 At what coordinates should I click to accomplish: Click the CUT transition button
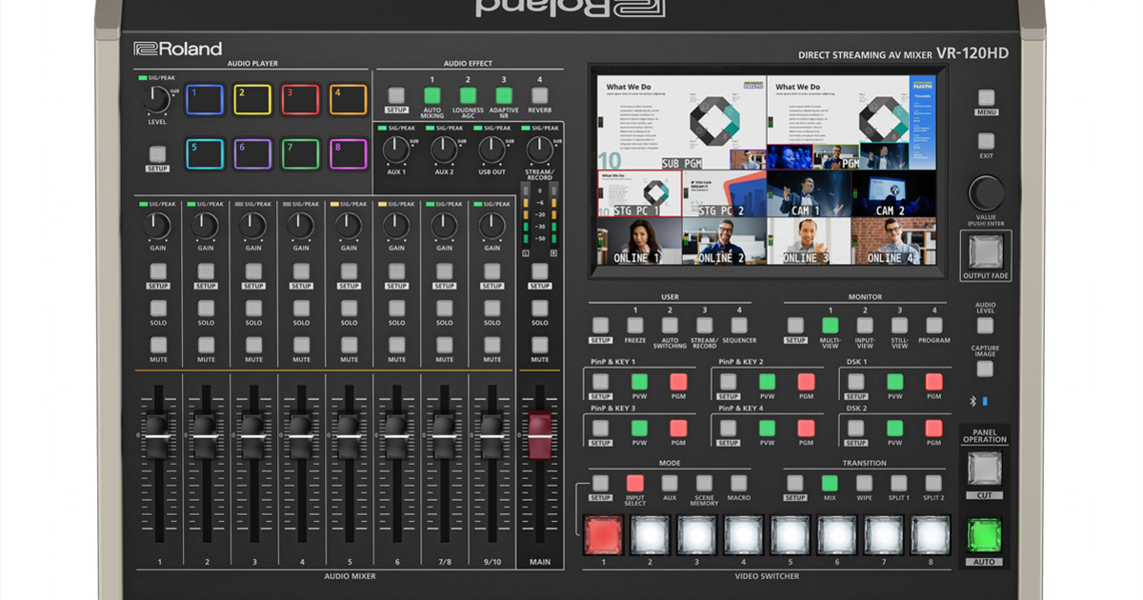[x=985, y=469]
